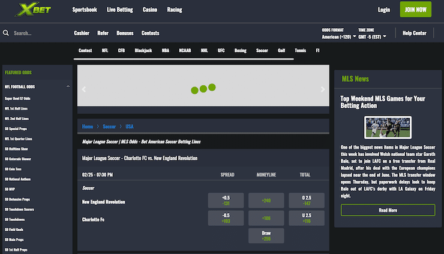Open Racing menu
This screenshot has width=444, height=254.
(175, 10)
